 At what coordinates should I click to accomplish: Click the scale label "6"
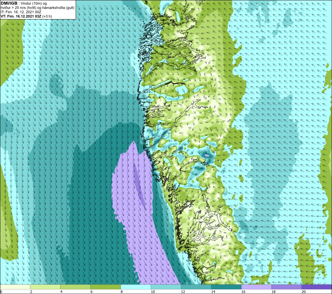[92, 292]
